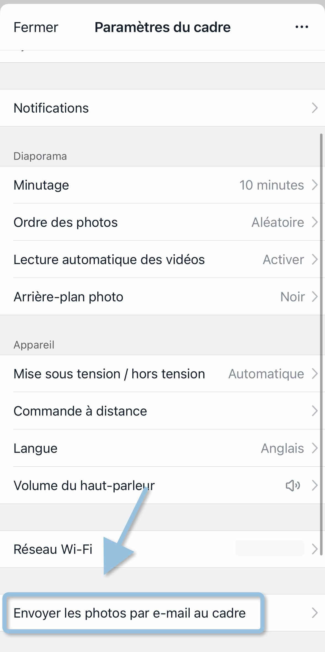Viewport: 325px width, 652px height.
Task: Open the Réseau Wi-Fi settings
Action: coord(53,549)
